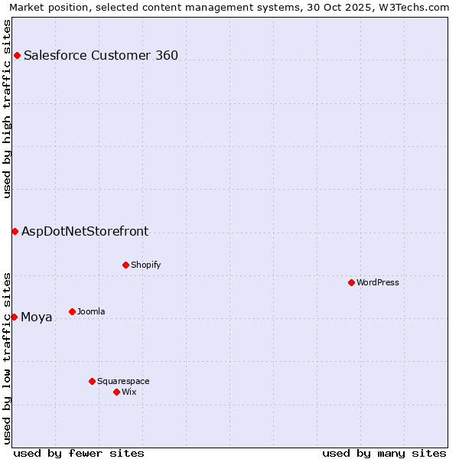This screenshot has height=459, width=459.
Task: Select the Joomla text label
Action: (x=91, y=311)
